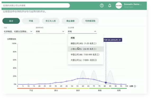Expand the 行业 industry dropdown arrow
The image size is (151, 98).
click(31, 31)
